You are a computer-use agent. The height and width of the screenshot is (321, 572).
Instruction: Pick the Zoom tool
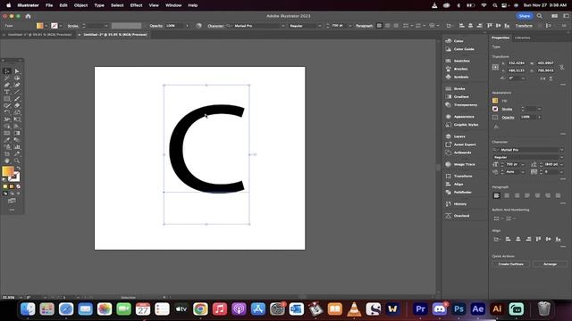pos(17,160)
